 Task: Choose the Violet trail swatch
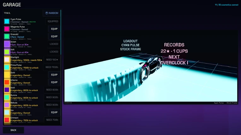click(x=7, y=44)
